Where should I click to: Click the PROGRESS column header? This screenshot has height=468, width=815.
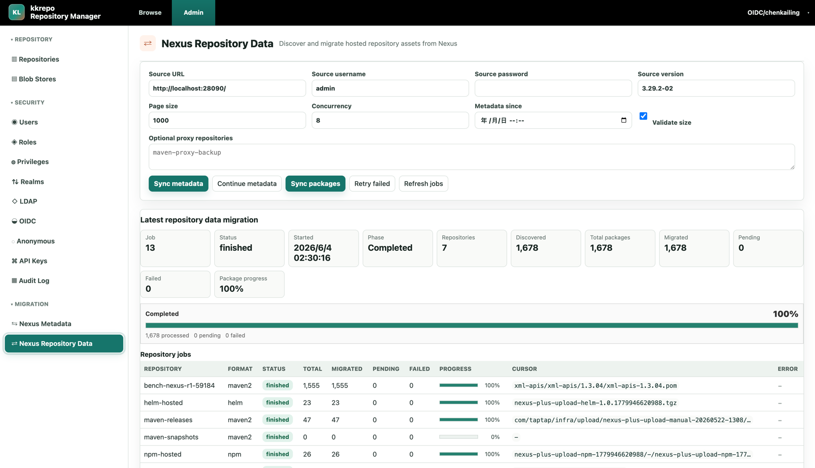point(455,369)
